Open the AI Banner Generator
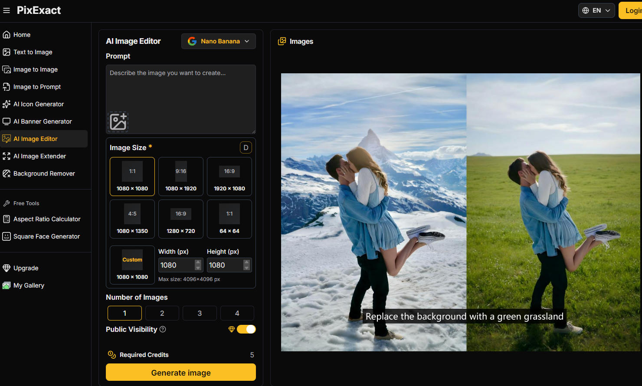The image size is (642, 386). (43, 121)
